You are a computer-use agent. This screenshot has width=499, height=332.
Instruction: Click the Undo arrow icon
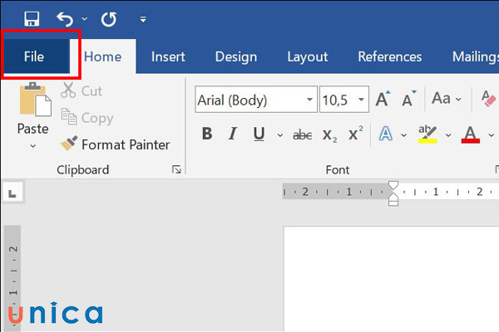65,18
